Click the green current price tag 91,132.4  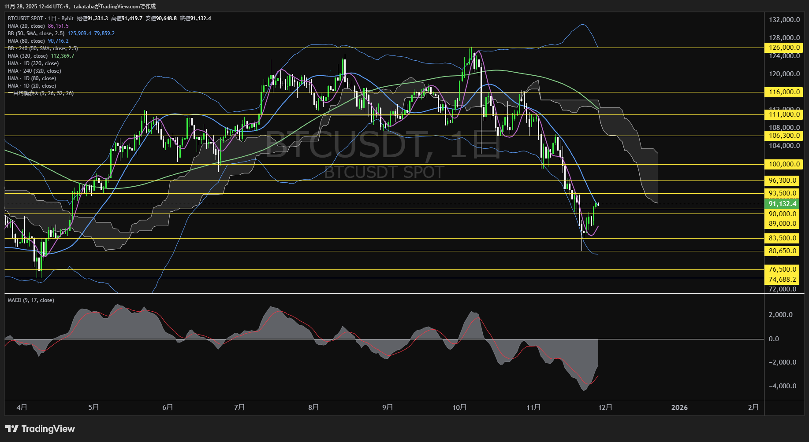(783, 204)
